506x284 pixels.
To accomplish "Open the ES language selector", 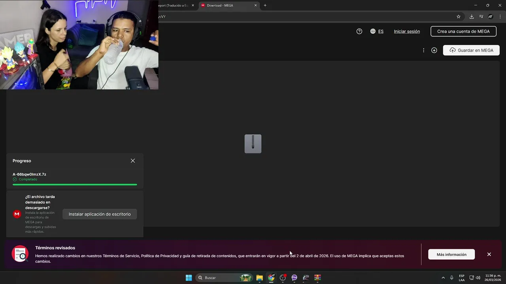I will click(377, 32).
